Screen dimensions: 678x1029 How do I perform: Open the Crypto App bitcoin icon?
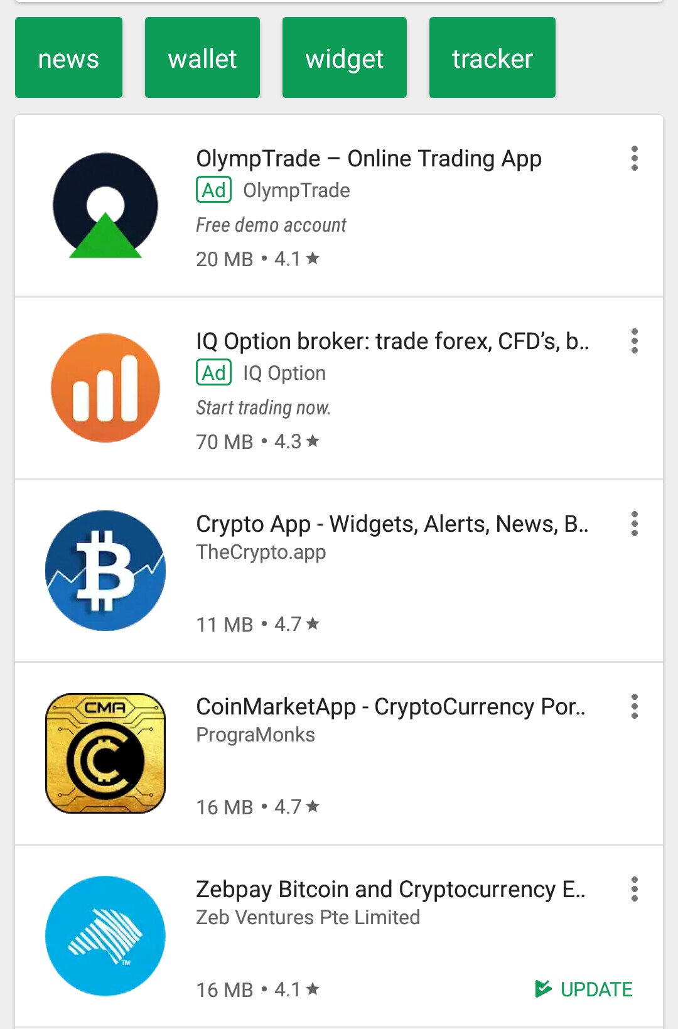[105, 571]
